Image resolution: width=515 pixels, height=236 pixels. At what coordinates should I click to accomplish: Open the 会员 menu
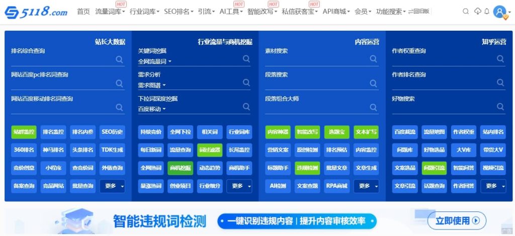363,12
